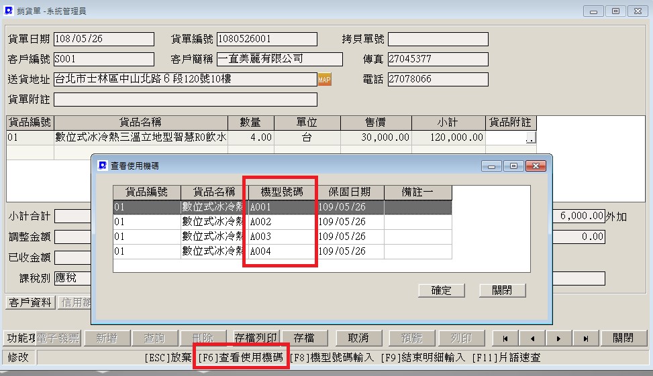Click the 銷貨單 window title icon

(8, 11)
